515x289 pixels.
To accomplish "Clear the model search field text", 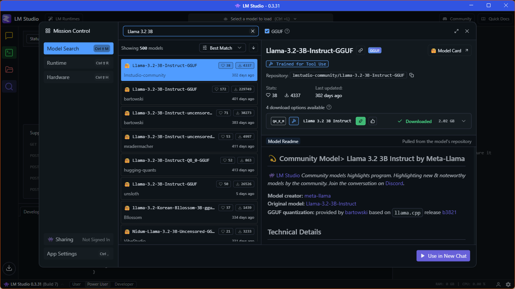I will (253, 31).
